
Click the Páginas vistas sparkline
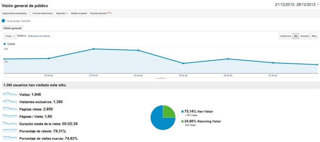click(x=10, y=109)
